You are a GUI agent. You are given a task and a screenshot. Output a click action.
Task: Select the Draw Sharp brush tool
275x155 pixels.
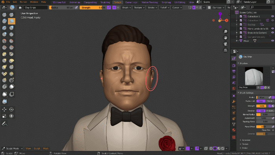[11, 15]
